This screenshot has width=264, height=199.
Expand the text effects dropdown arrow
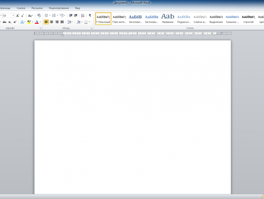tap(25, 22)
